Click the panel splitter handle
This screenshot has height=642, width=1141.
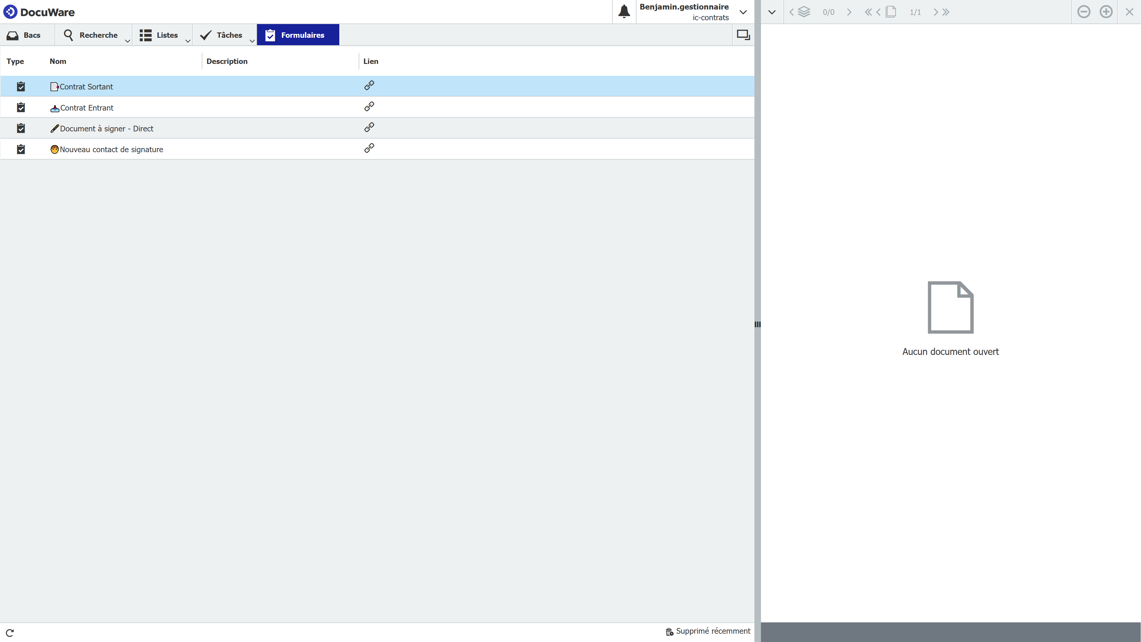757,324
